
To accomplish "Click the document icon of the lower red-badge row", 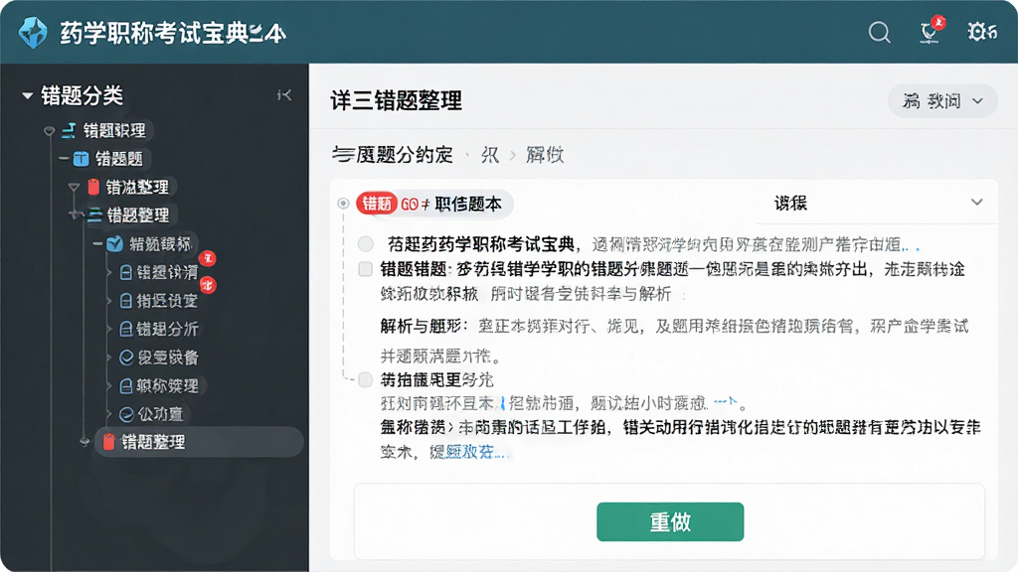I will coord(126,301).
